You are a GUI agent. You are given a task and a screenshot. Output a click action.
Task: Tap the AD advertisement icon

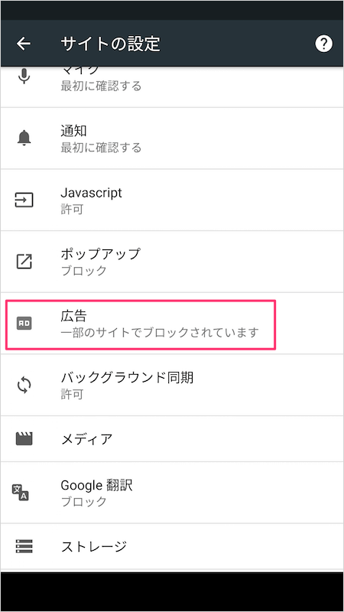24,323
